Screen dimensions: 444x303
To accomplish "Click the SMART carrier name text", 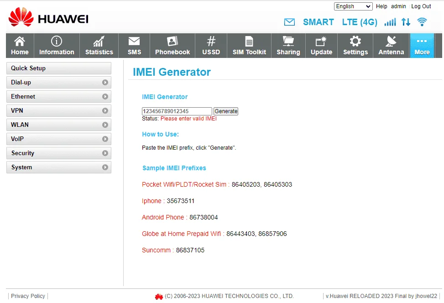I will (318, 22).
